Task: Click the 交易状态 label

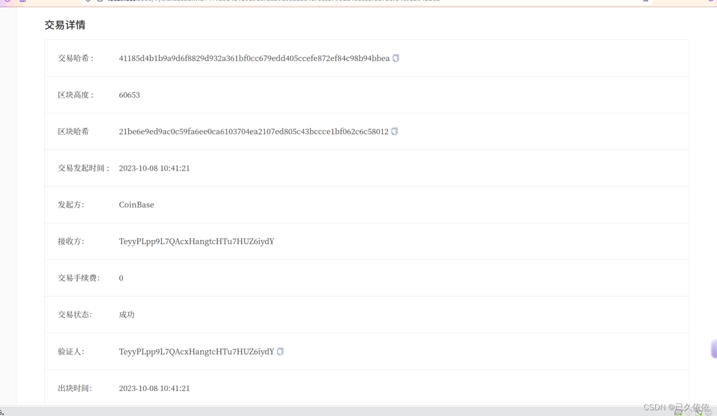Action: tap(75, 315)
